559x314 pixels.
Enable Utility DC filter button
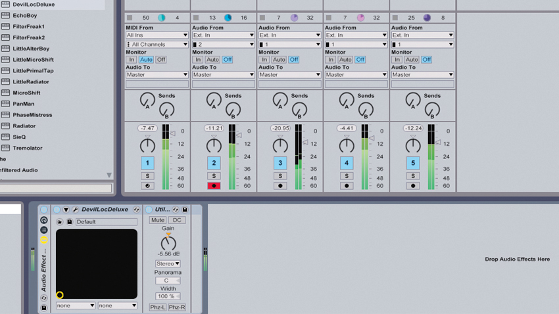177,220
